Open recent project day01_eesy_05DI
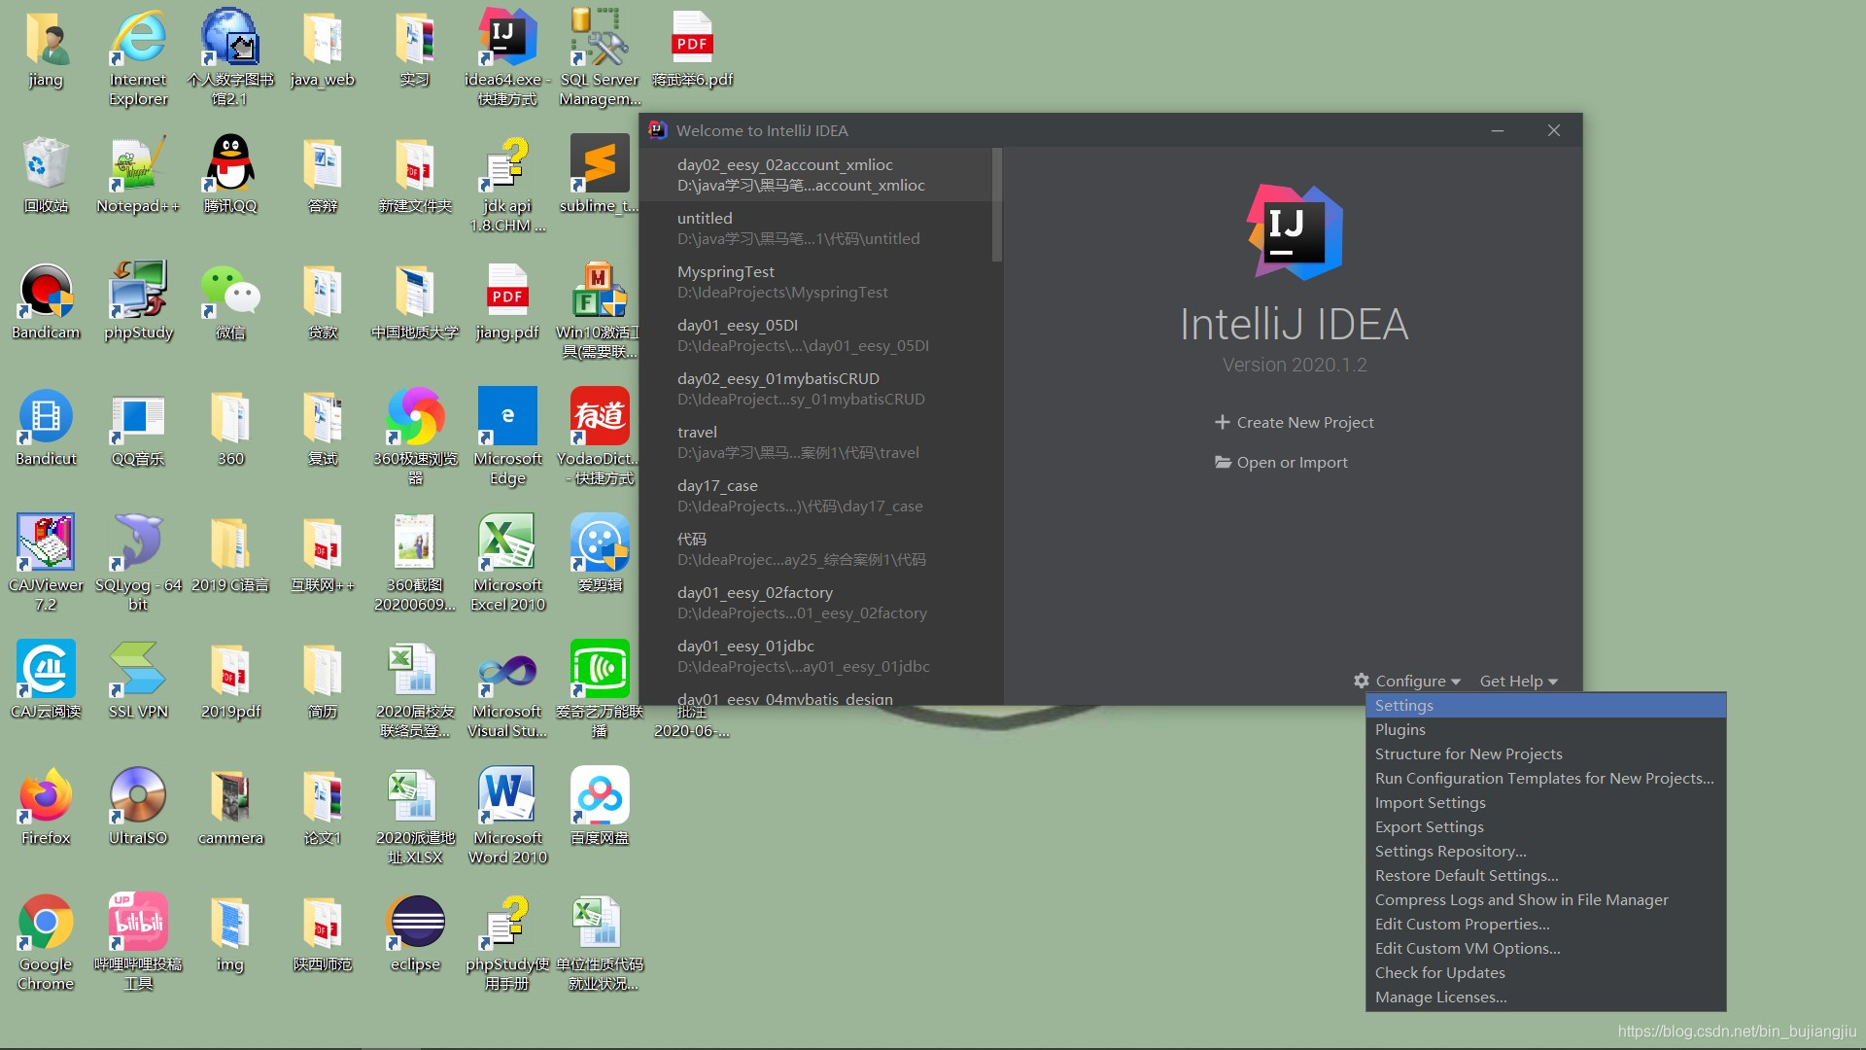Viewport: 1866px width, 1050px height. 816,335
